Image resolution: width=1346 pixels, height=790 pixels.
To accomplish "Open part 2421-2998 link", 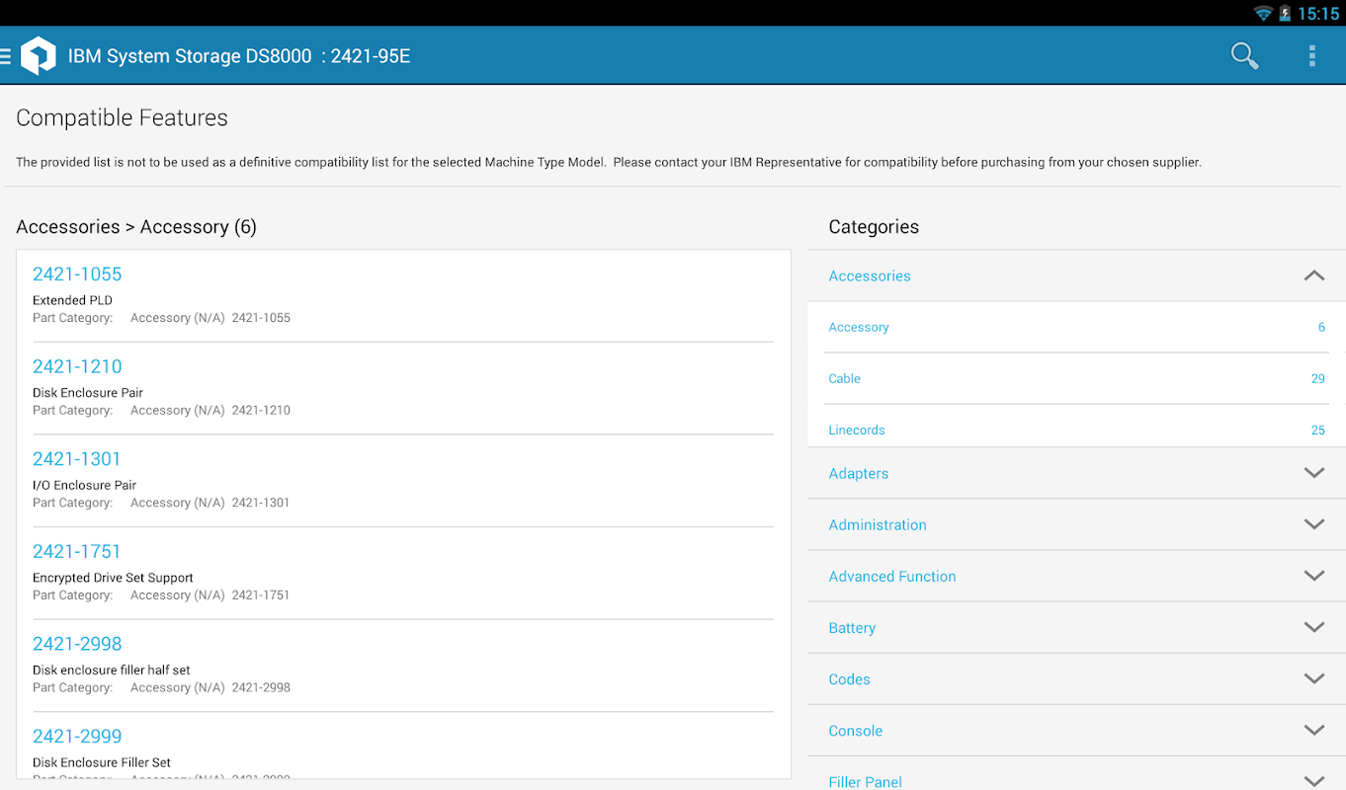I will (77, 644).
